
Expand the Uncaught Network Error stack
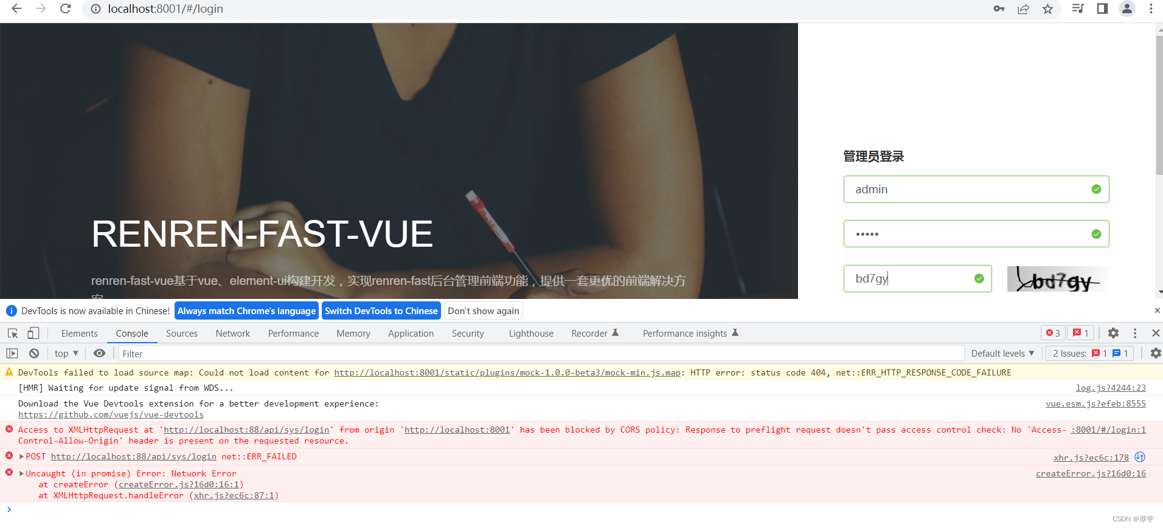22,473
